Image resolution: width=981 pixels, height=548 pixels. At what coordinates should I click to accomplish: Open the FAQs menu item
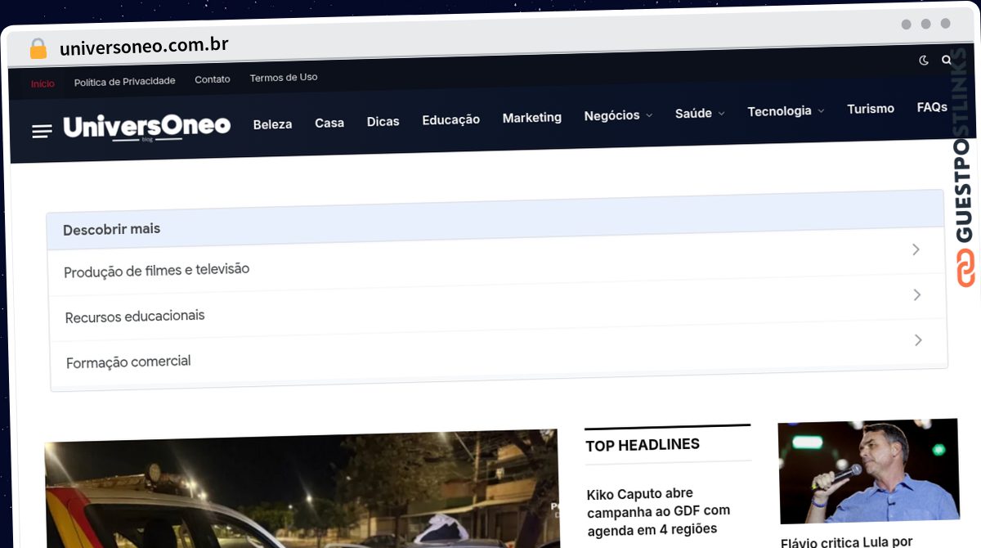(932, 107)
